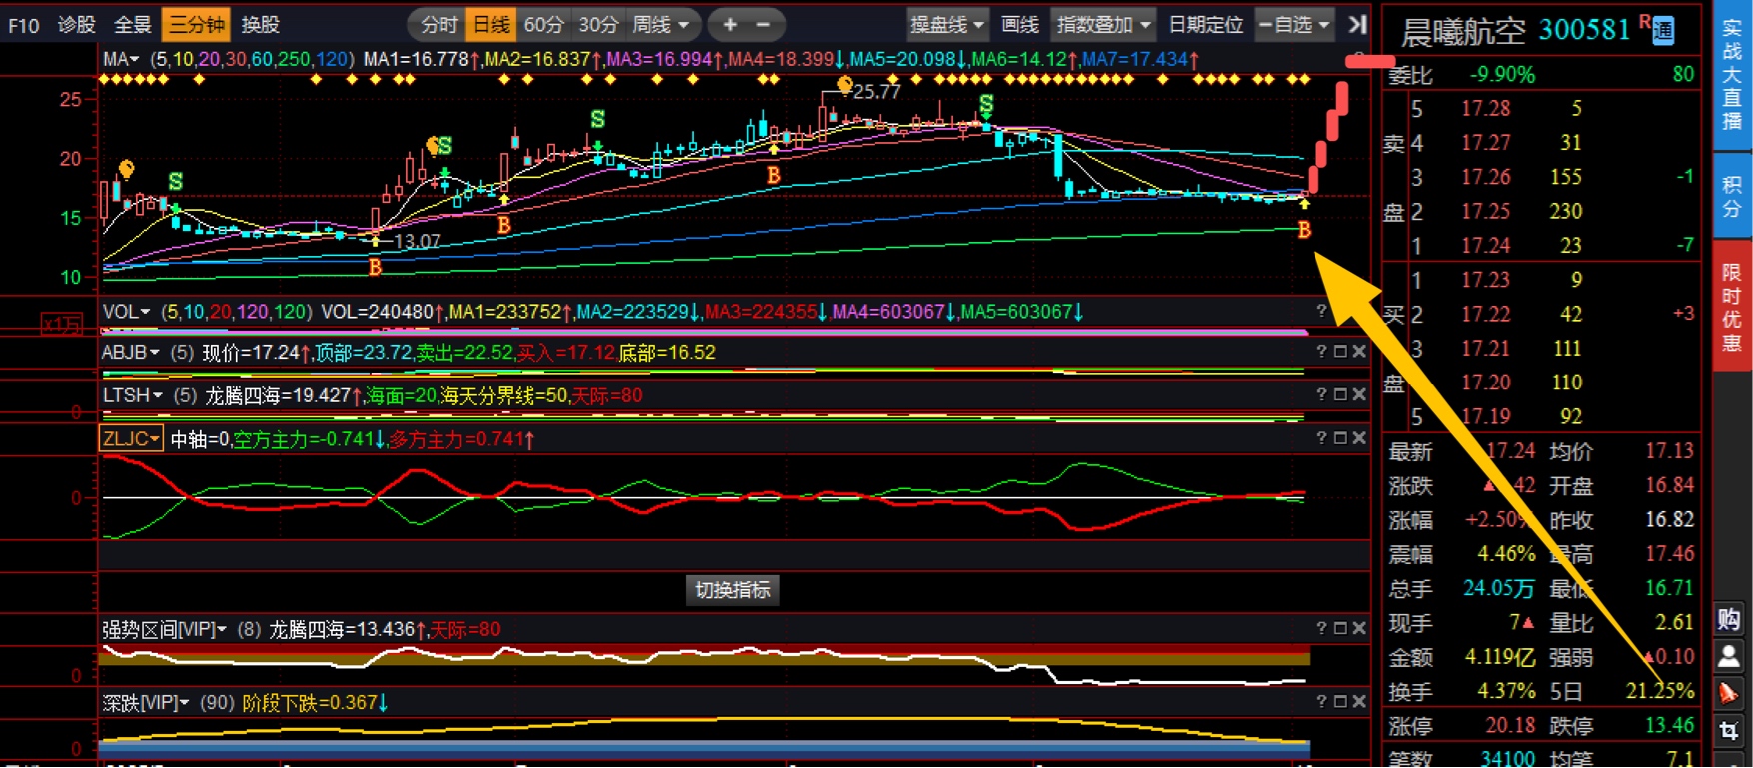Close the ZLJC indicator panel
This screenshot has width=1753, height=768.
(x=1359, y=438)
